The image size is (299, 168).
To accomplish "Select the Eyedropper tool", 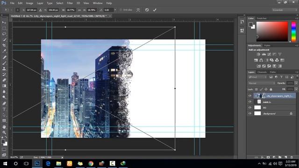I will point(4,51).
